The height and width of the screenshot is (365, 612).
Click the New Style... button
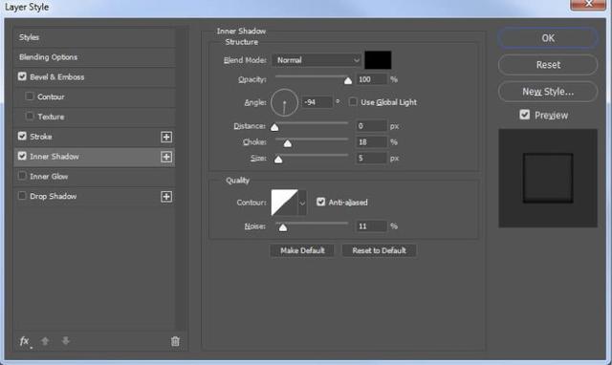click(x=548, y=92)
